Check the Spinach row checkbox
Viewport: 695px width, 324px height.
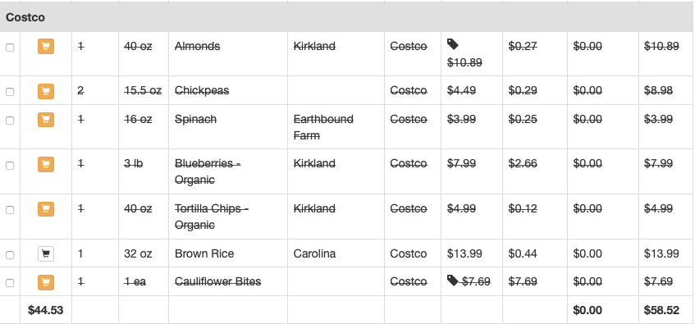pyautogui.click(x=10, y=121)
